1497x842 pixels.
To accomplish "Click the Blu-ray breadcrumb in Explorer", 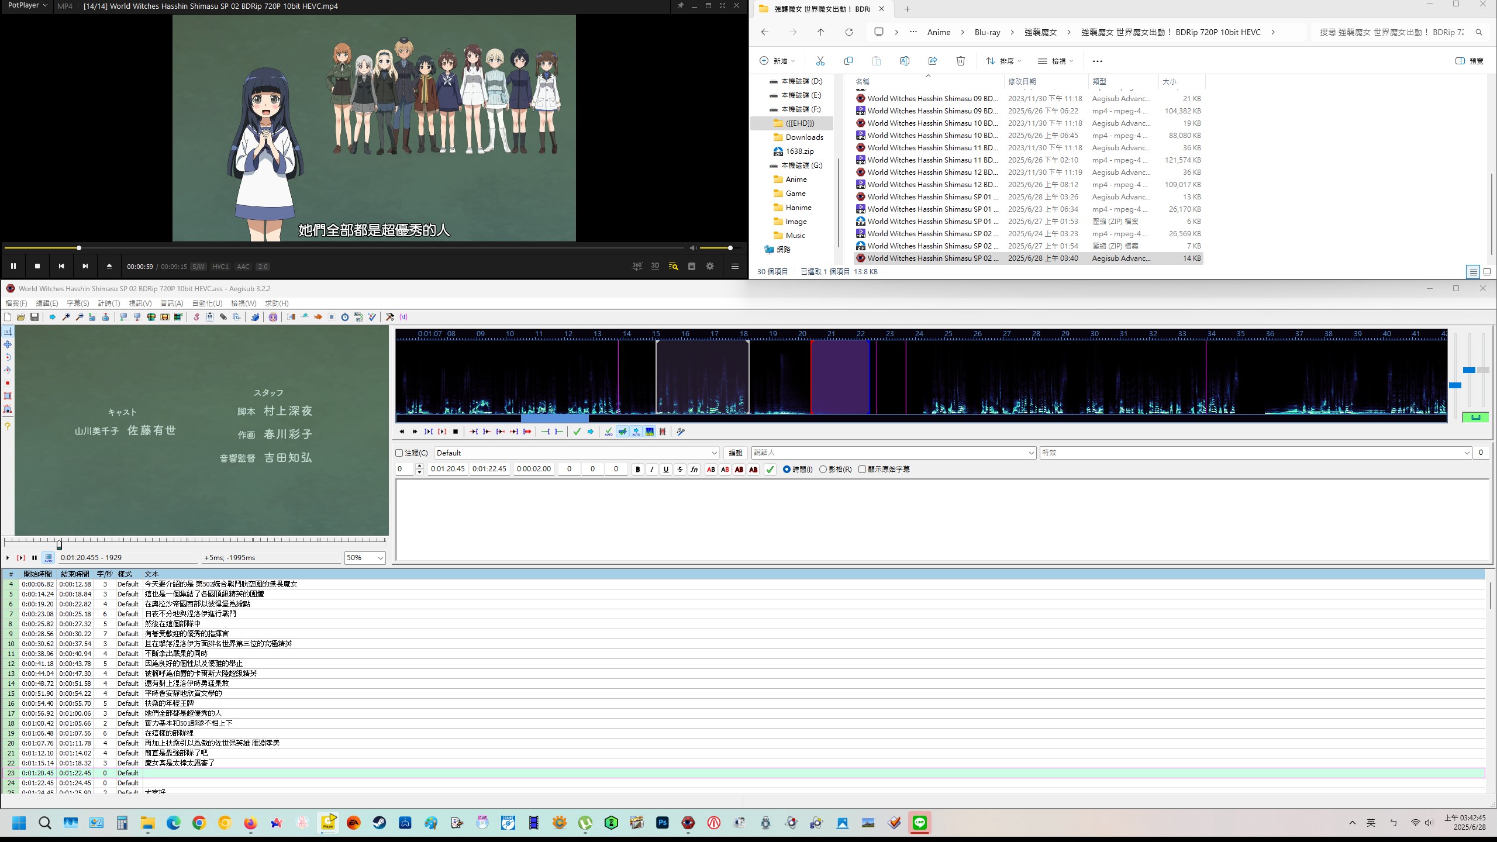I will (x=987, y=32).
